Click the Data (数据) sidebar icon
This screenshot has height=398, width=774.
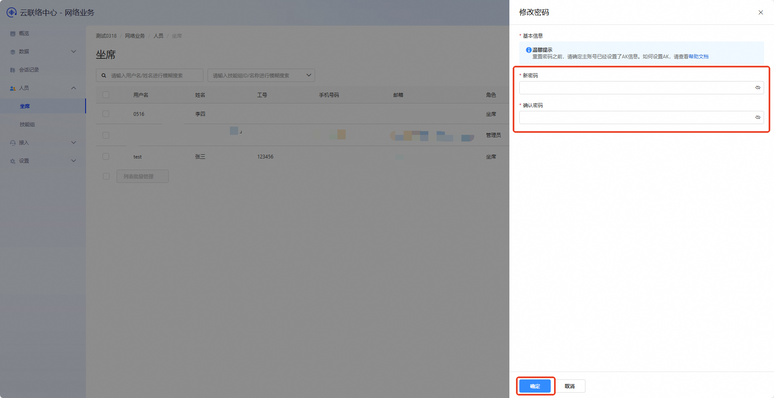tap(13, 52)
